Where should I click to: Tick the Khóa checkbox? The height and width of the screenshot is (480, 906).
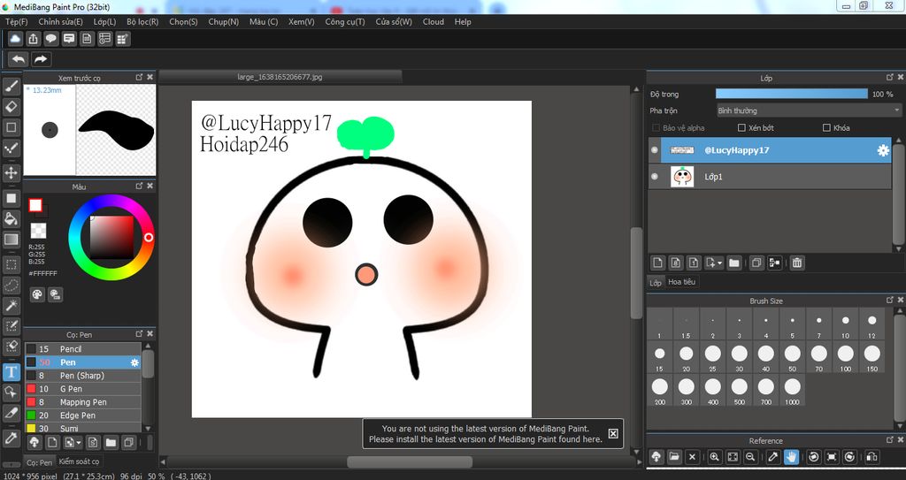(x=826, y=127)
